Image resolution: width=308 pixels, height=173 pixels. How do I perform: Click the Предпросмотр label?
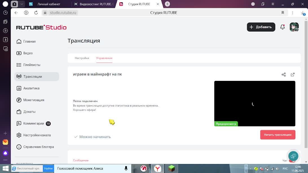[x=226, y=124]
